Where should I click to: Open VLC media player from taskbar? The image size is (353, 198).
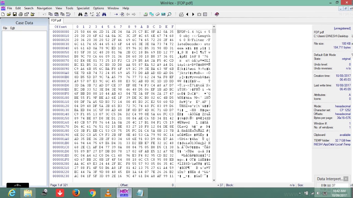point(108,193)
